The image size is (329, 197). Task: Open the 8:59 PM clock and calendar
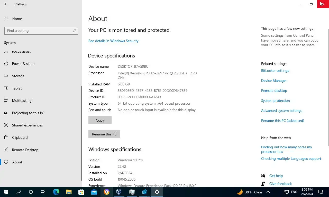click(307, 192)
